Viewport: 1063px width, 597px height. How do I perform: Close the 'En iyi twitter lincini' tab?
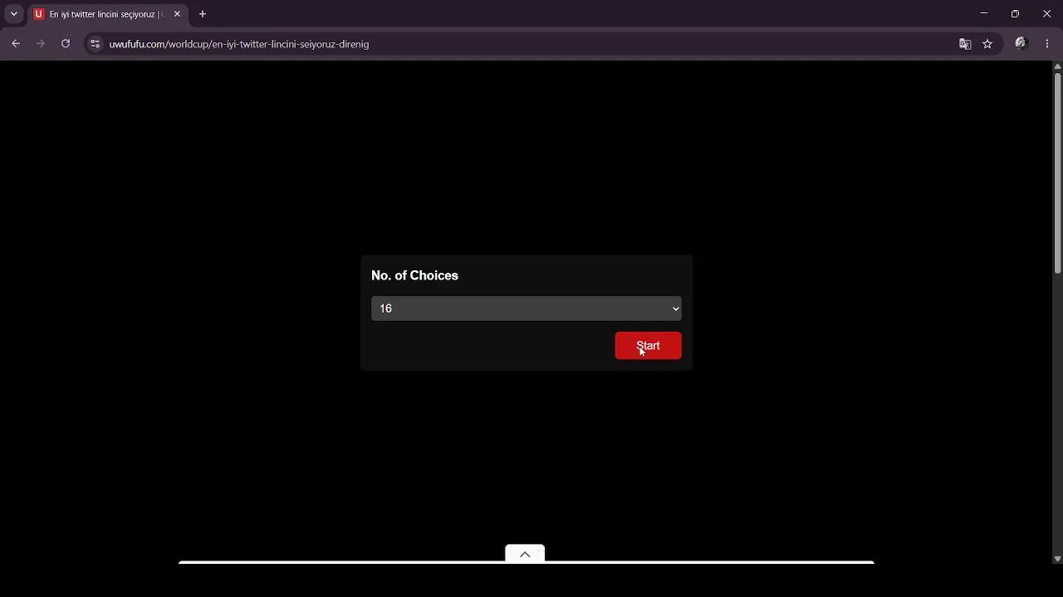[x=177, y=14]
